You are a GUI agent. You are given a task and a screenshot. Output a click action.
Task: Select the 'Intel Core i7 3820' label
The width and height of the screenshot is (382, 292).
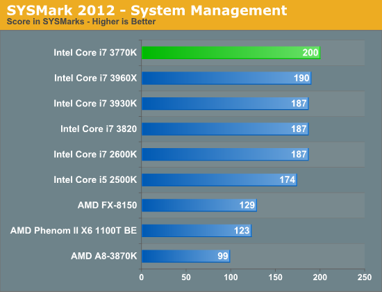pos(99,129)
